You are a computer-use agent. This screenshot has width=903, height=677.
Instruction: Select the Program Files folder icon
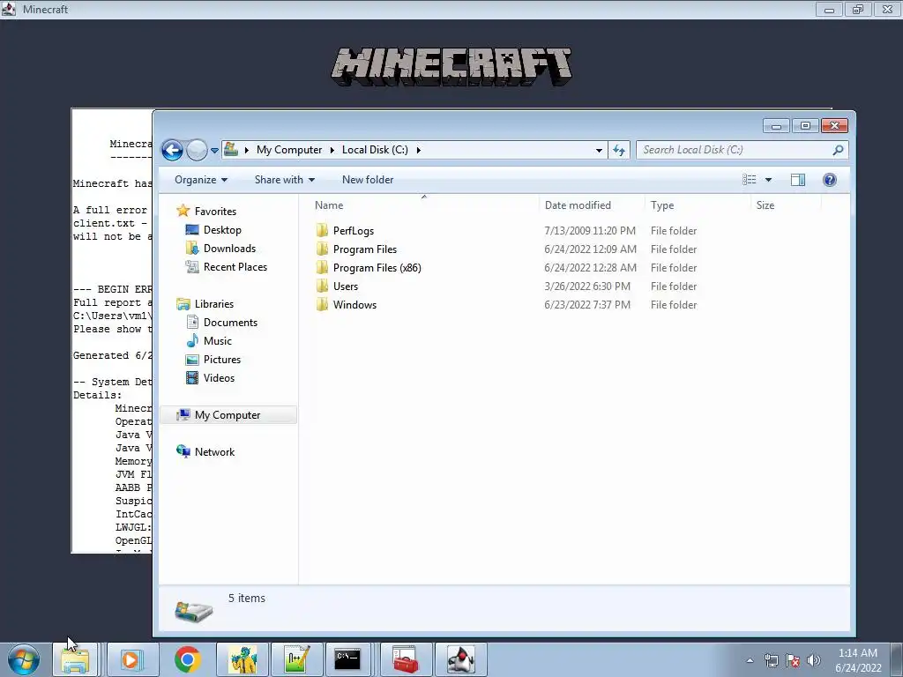(x=323, y=249)
